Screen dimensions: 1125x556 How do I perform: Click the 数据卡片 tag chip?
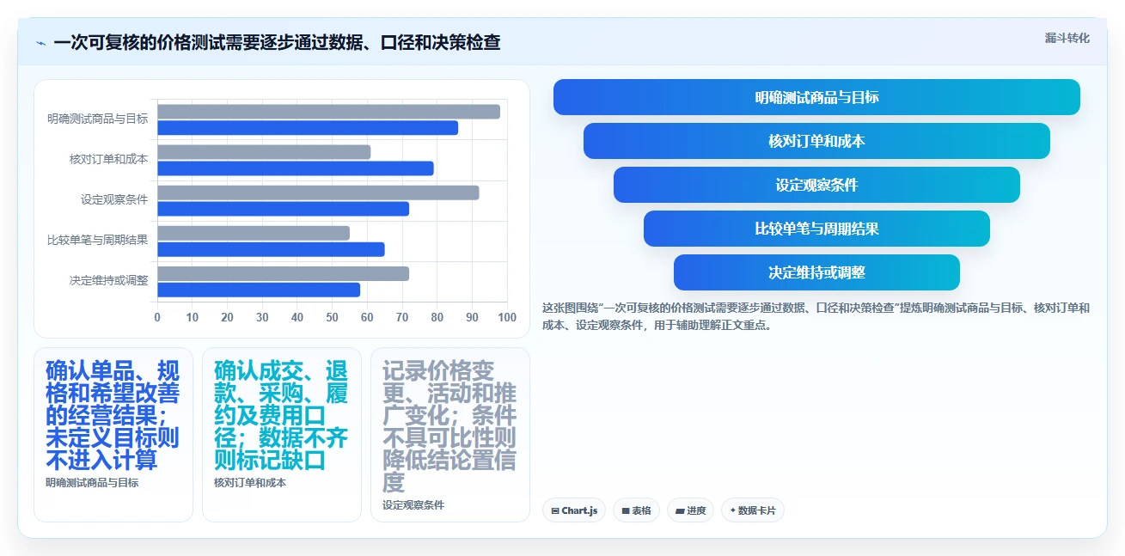[753, 510]
